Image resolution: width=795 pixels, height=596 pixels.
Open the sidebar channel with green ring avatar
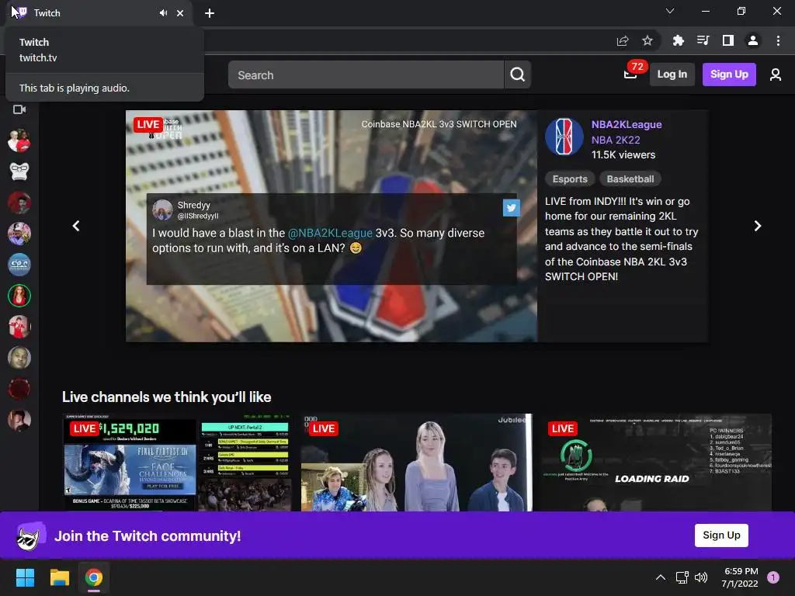click(x=19, y=296)
